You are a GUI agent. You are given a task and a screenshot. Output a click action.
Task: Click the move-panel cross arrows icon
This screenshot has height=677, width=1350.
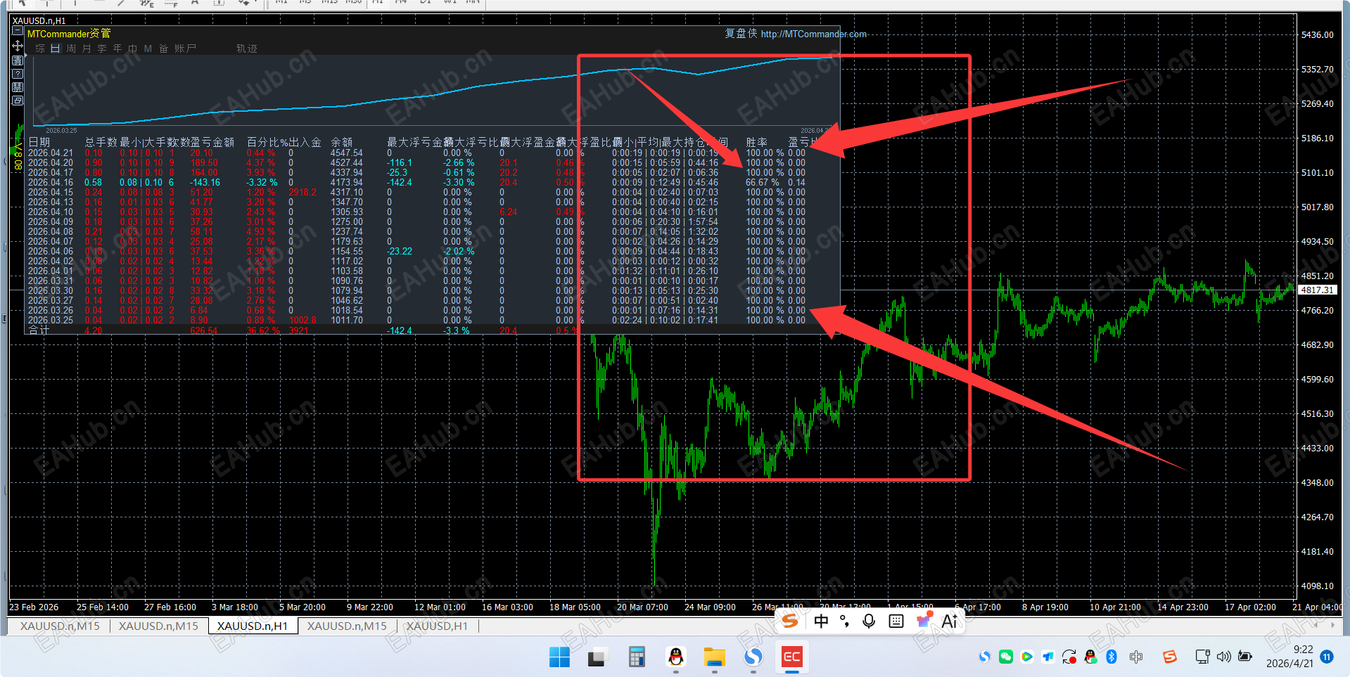coord(18,46)
